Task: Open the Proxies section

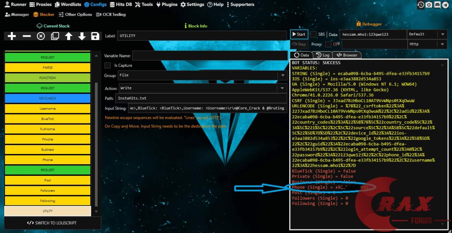Action: click(41, 5)
